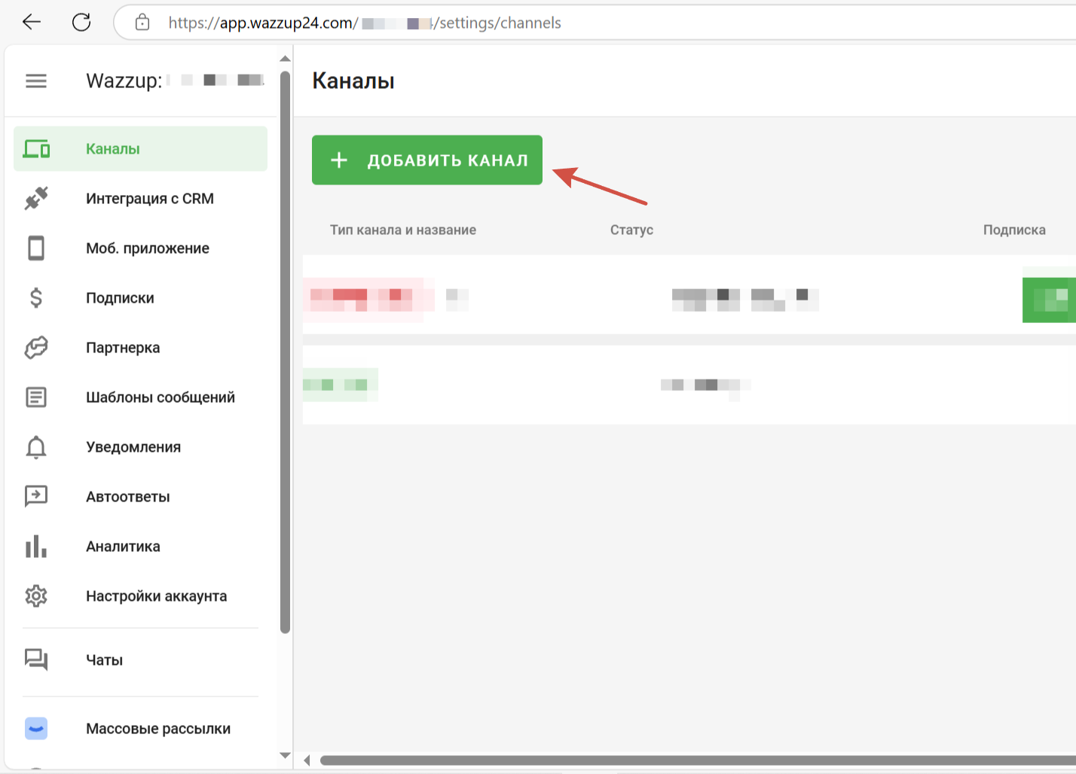Click the Каналы devices icon in the sidebar
Viewport: 1076px width, 774px height.
[36, 149]
